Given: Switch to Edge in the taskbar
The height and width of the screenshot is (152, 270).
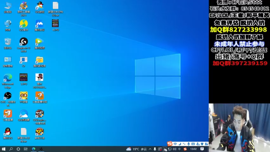Looking at the screenshot, I should (33, 149).
